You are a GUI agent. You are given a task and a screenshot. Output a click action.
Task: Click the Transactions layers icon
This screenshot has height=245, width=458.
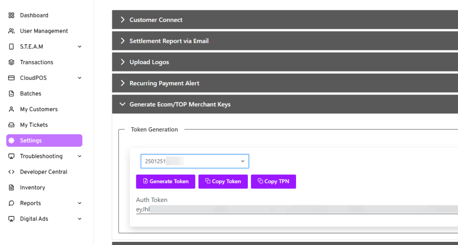click(x=12, y=62)
